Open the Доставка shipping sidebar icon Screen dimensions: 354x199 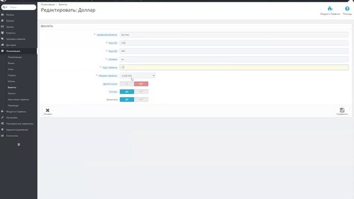[x=2, y=45]
